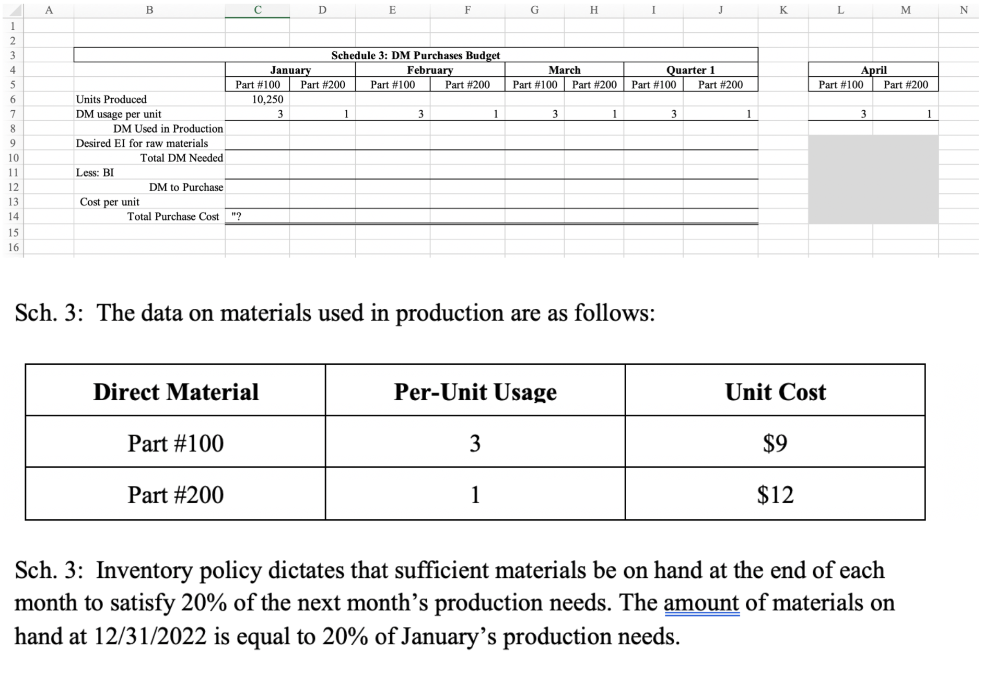The image size is (1007, 674).
Task: Click the $12 unit cost table cell
Action: [775, 494]
